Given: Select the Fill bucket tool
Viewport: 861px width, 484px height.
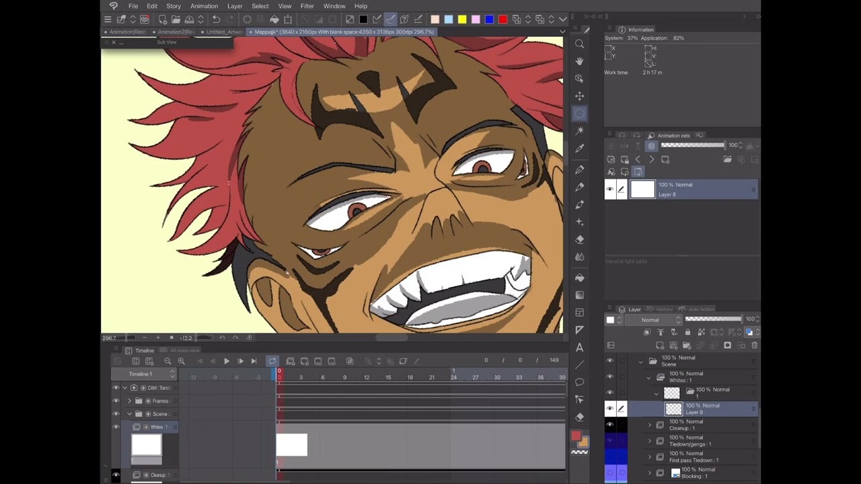Looking at the screenshot, I should point(579,278).
